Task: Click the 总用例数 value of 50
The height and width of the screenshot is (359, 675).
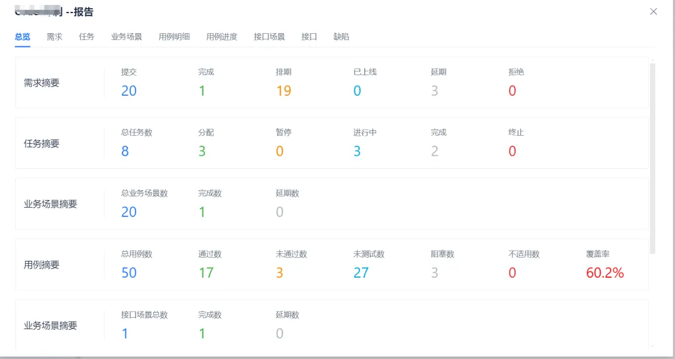Action: click(129, 273)
